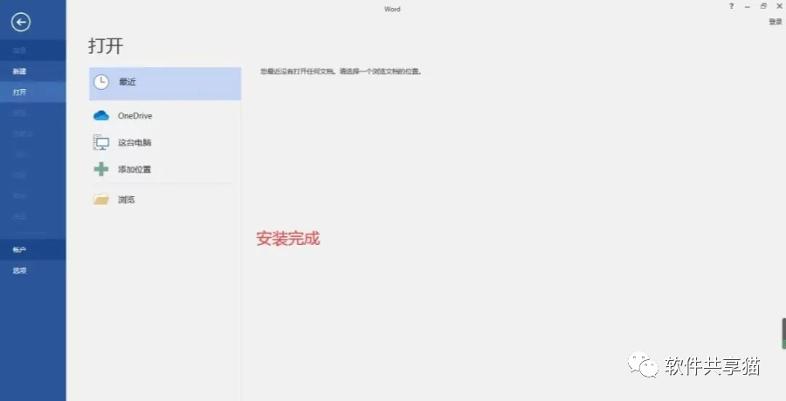Open the 帐户 (Account) page

32,250
